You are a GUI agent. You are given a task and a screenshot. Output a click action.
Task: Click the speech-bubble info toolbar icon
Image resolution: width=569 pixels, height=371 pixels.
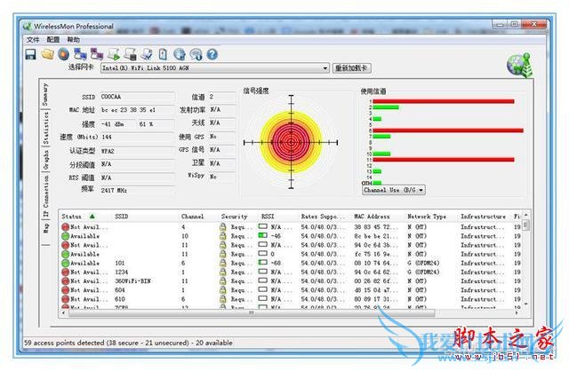196,54
